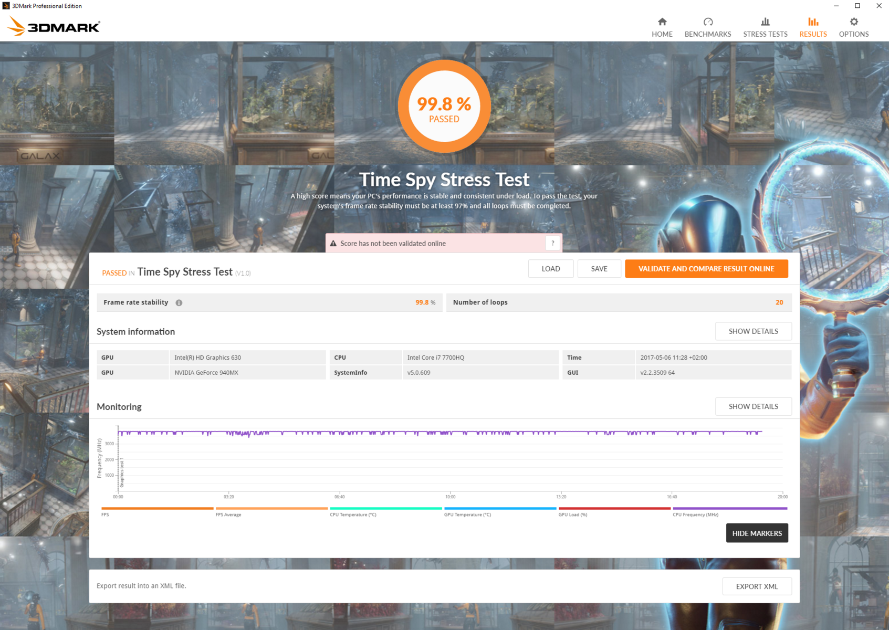The width and height of the screenshot is (889, 630).
Task: Open the OPTIONS tab label
Action: pos(854,34)
